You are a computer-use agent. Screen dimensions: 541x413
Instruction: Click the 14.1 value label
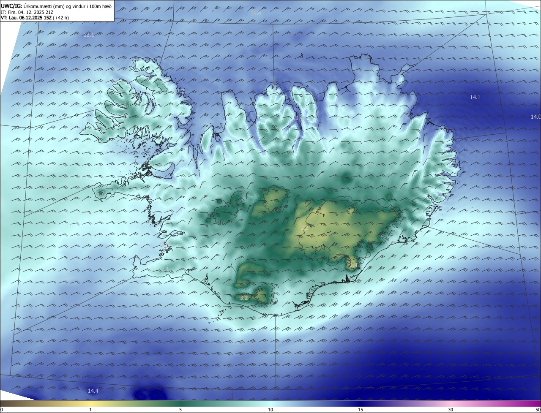coord(475,98)
